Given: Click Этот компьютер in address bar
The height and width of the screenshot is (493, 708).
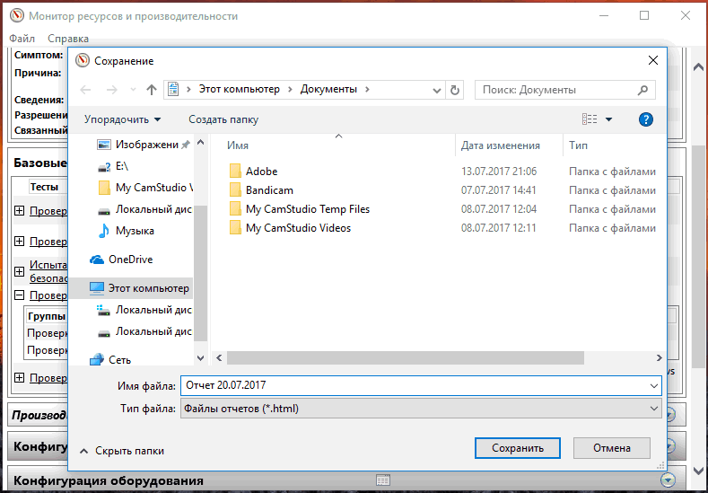Looking at the screenshot, I should pyautogui.click(x=240, y=90).
